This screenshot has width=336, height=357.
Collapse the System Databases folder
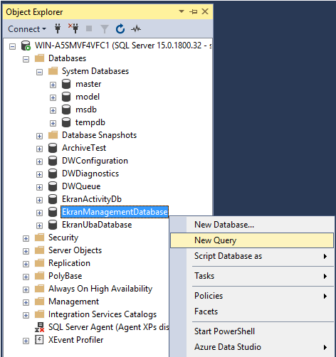point(39,72)
